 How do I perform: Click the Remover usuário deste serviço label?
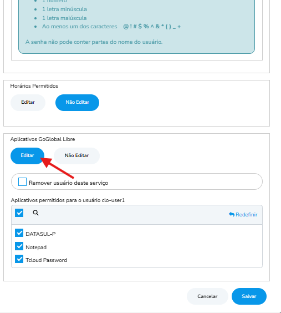tap(68, 183)
